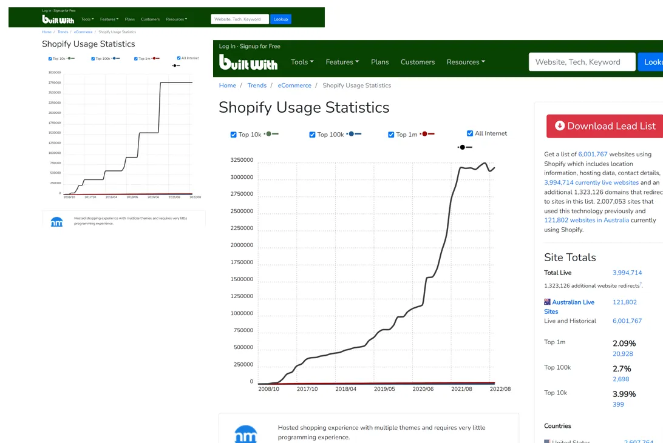
Task: Uncheck the Top 10k checkbox in large chart
Action: [234, 135]
